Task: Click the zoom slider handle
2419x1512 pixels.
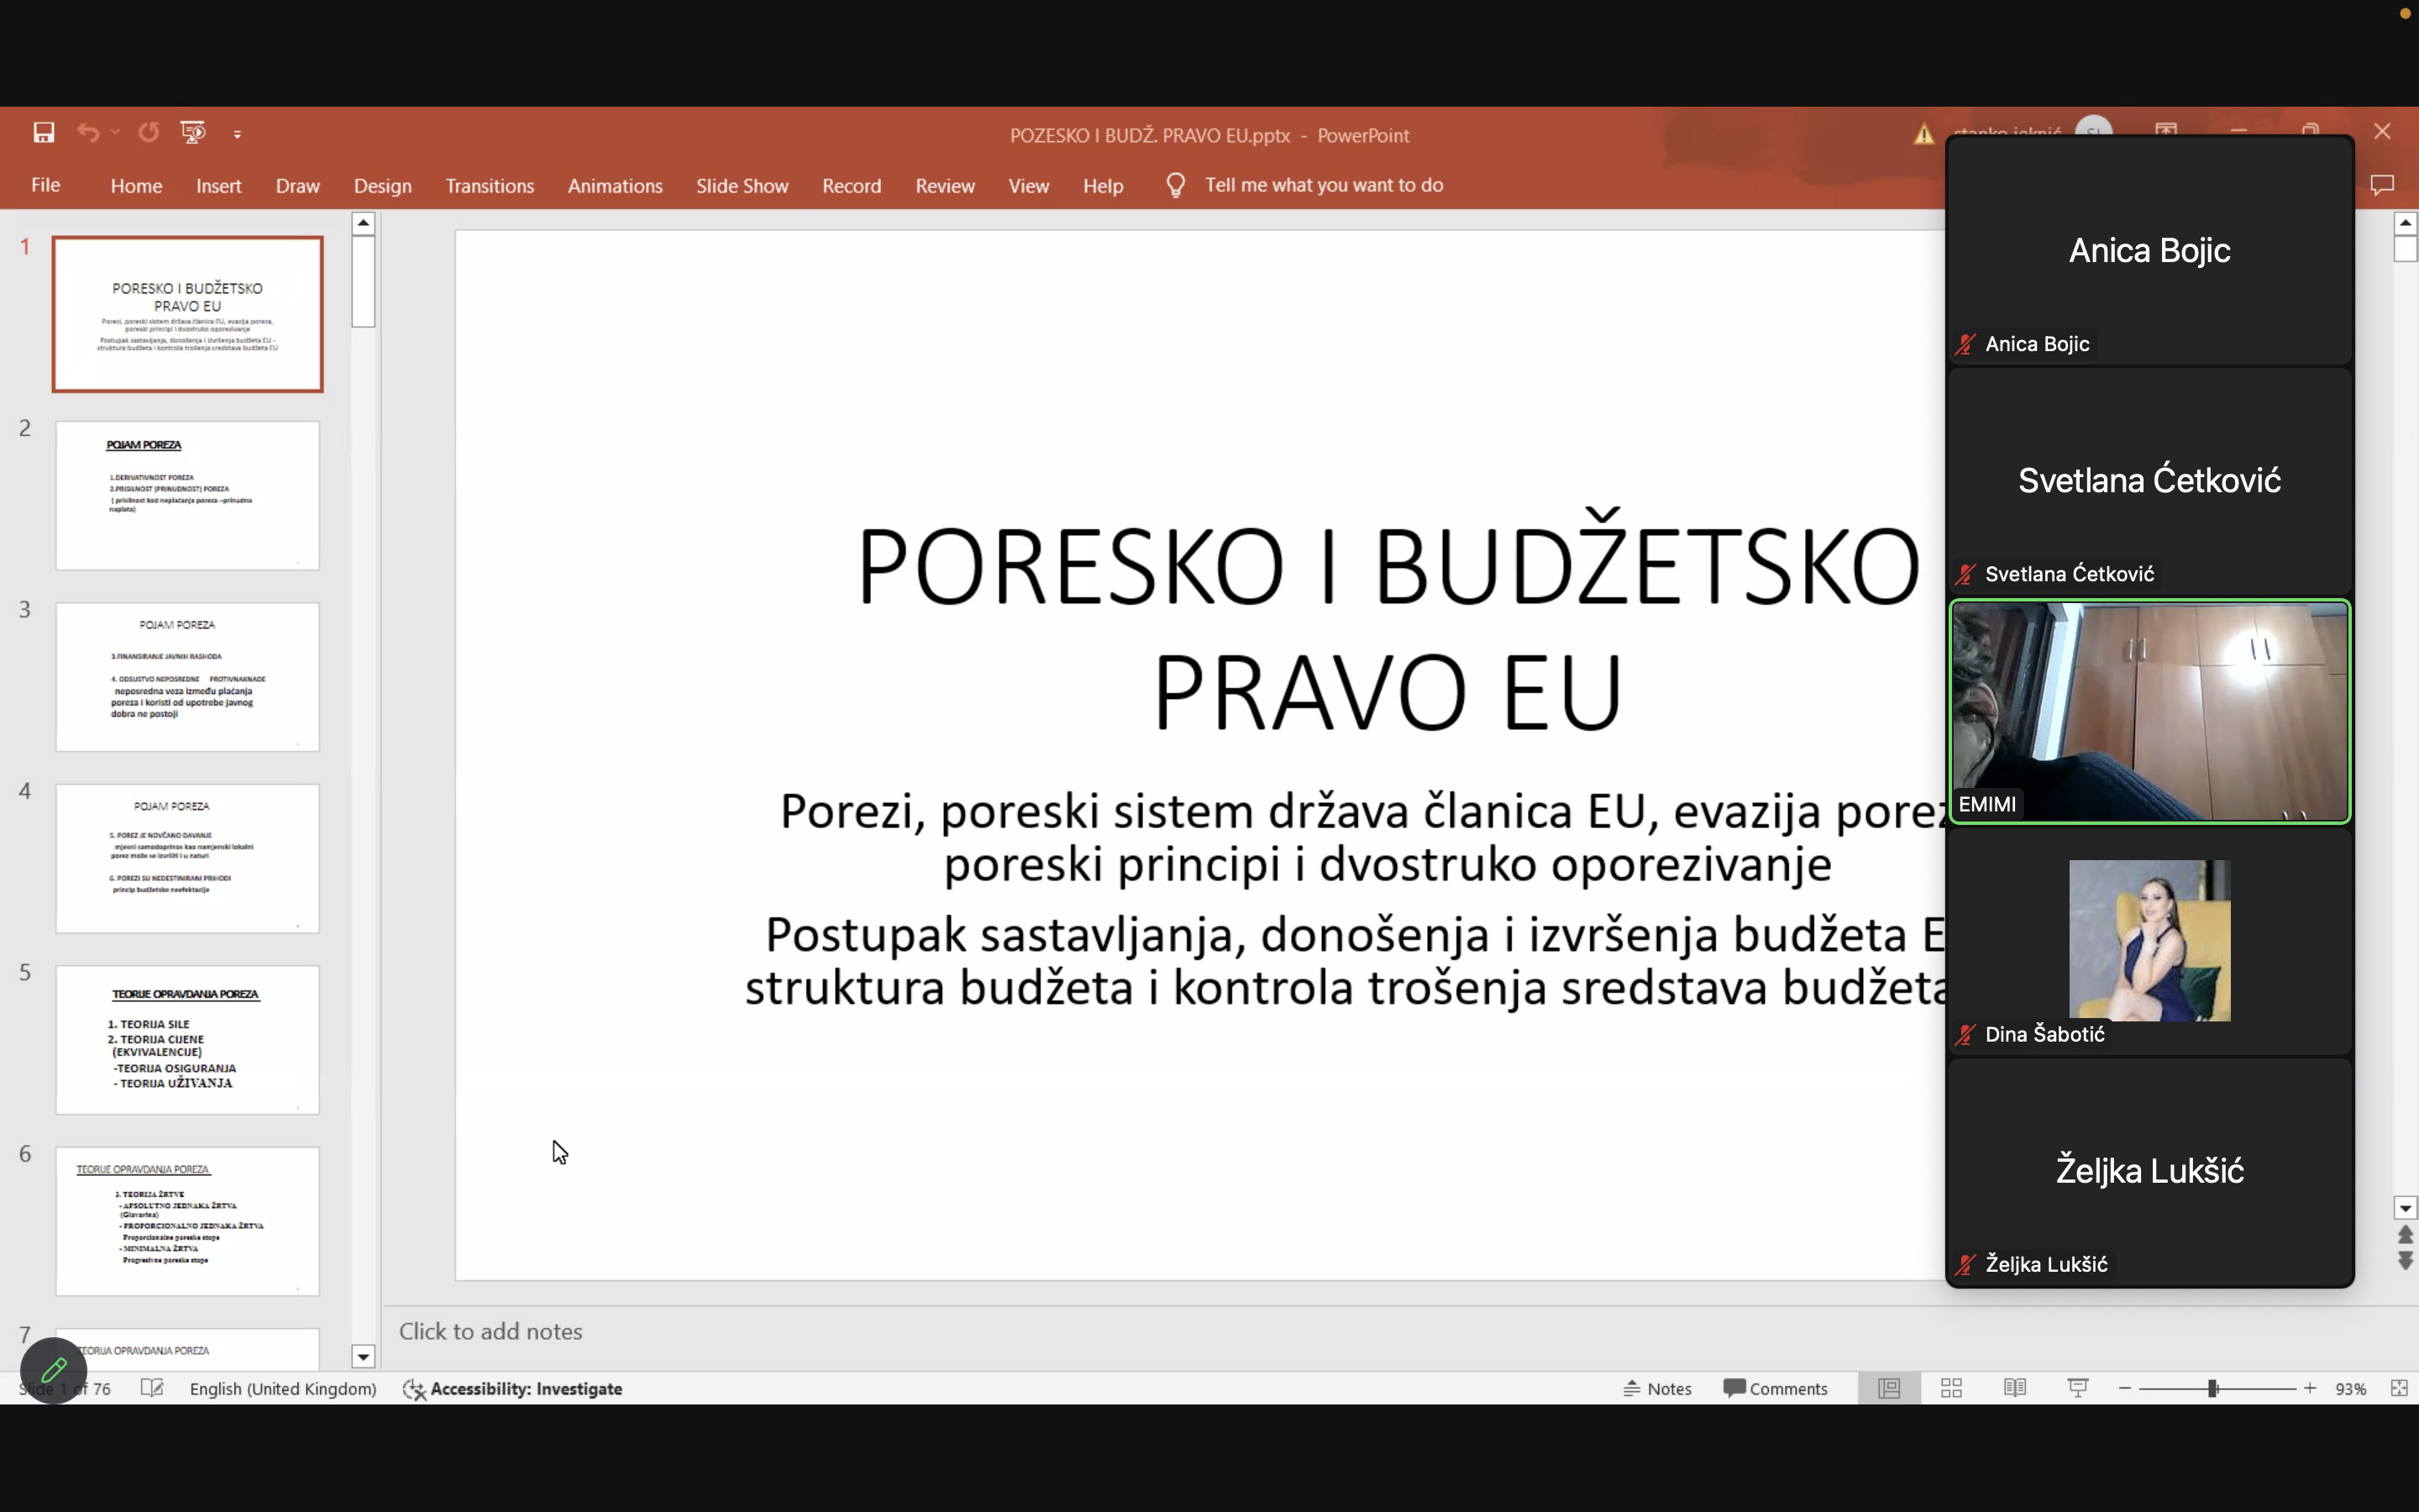Action: pyautogui.click(x=2213, y=1388)
